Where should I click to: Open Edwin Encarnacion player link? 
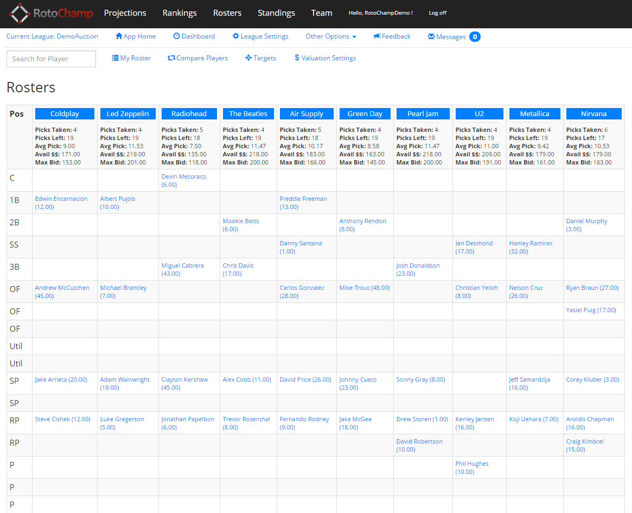(x=61, y=202)
